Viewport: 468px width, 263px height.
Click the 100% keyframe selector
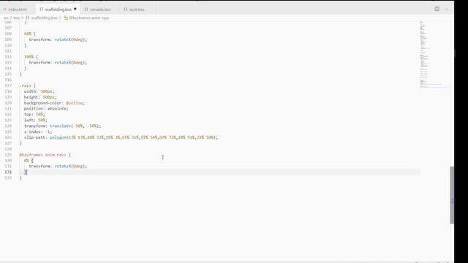tap(29, 57)
